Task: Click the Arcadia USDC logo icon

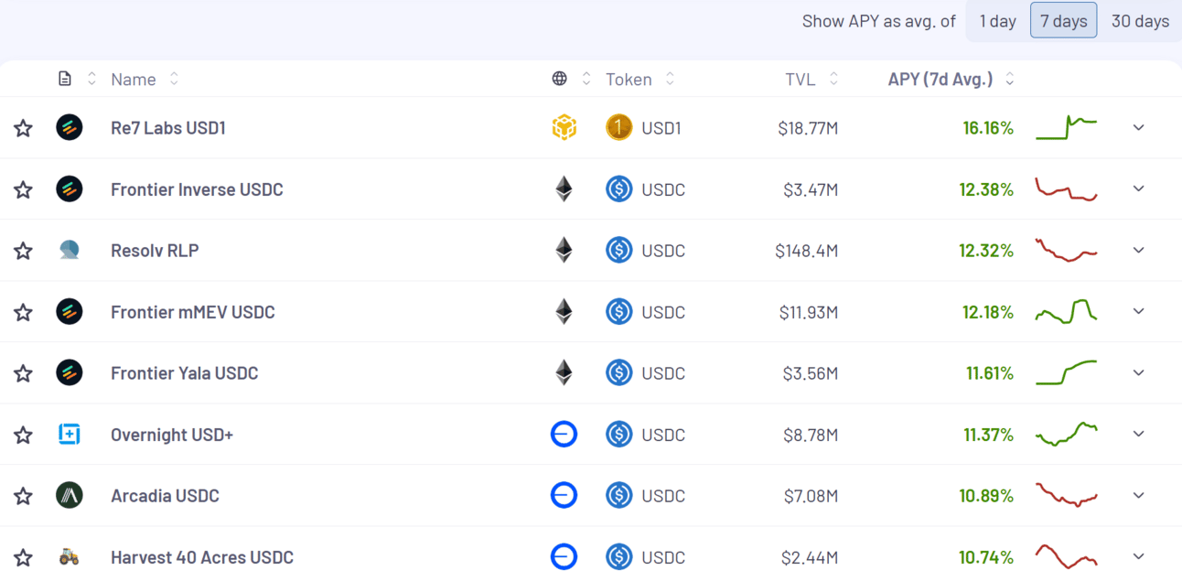Action: [70, 496]
